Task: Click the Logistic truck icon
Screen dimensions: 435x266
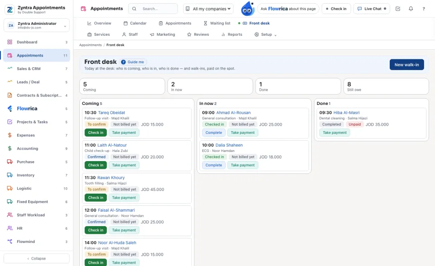Action: (10, 188)
